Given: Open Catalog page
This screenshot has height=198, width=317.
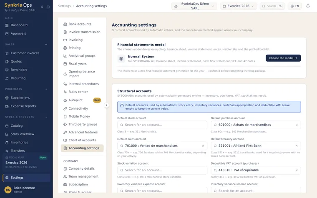Looking at the screenshot, I should pyautogui.click(x=26, y=125).
